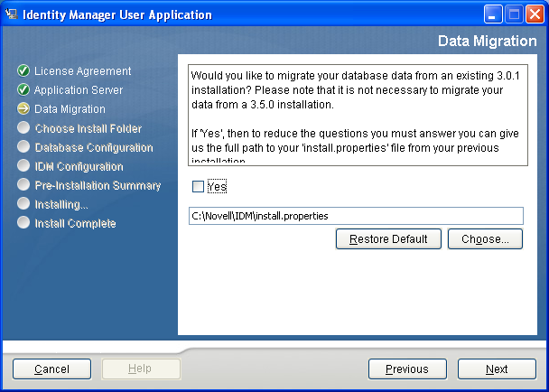Click the IDM Configuration step bullet

point(23,166)
